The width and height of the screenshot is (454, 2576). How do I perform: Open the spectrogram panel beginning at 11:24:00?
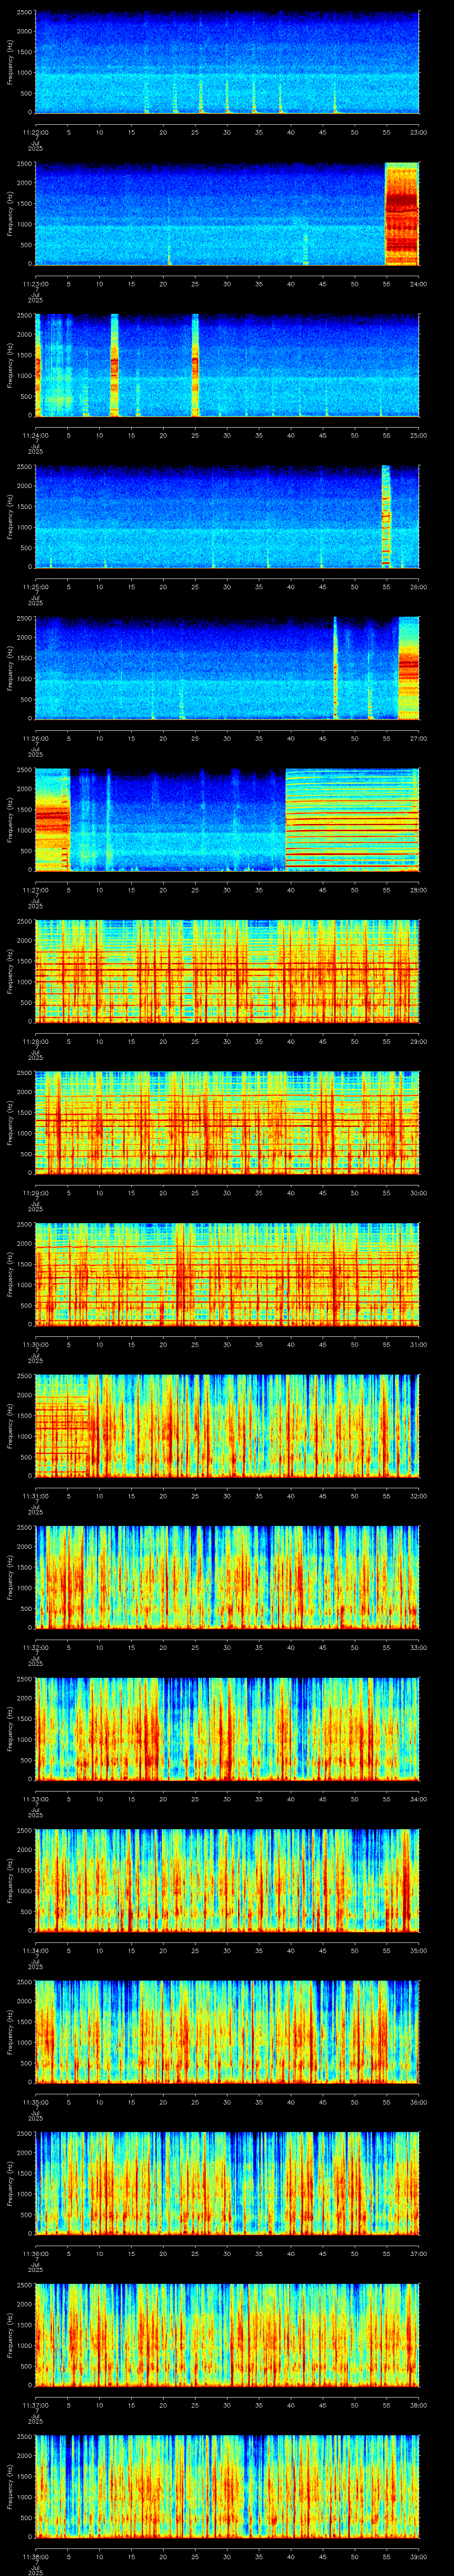pyautogui.click(x=227, y=365)
